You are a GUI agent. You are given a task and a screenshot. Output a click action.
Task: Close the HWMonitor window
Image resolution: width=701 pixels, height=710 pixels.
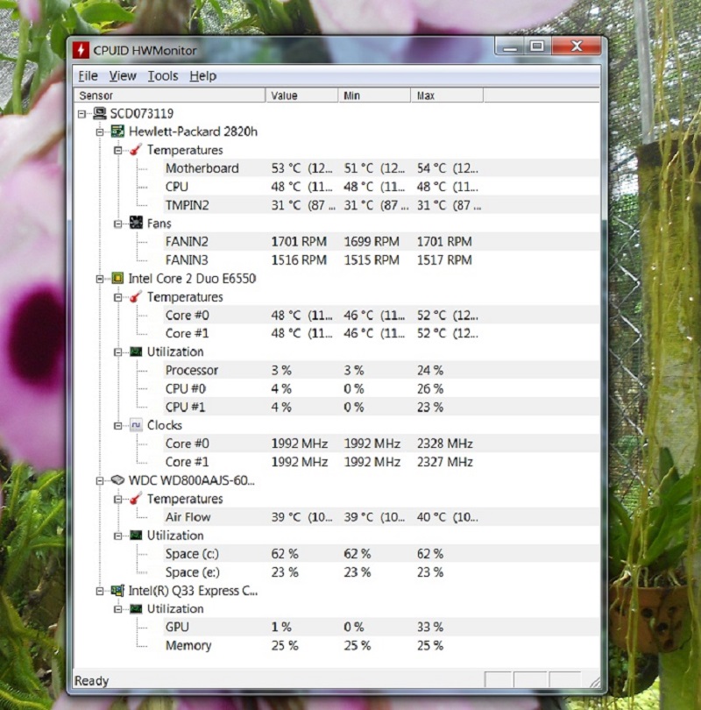[576, 46]
